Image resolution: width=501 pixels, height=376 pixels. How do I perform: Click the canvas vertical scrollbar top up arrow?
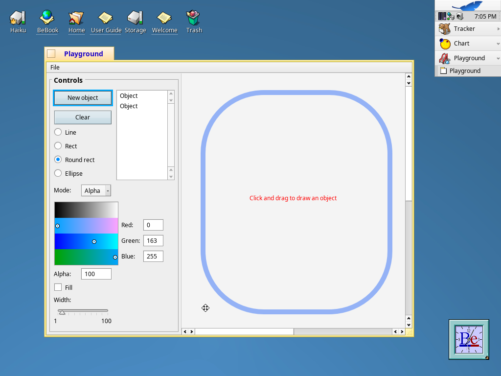pos(409,76)
